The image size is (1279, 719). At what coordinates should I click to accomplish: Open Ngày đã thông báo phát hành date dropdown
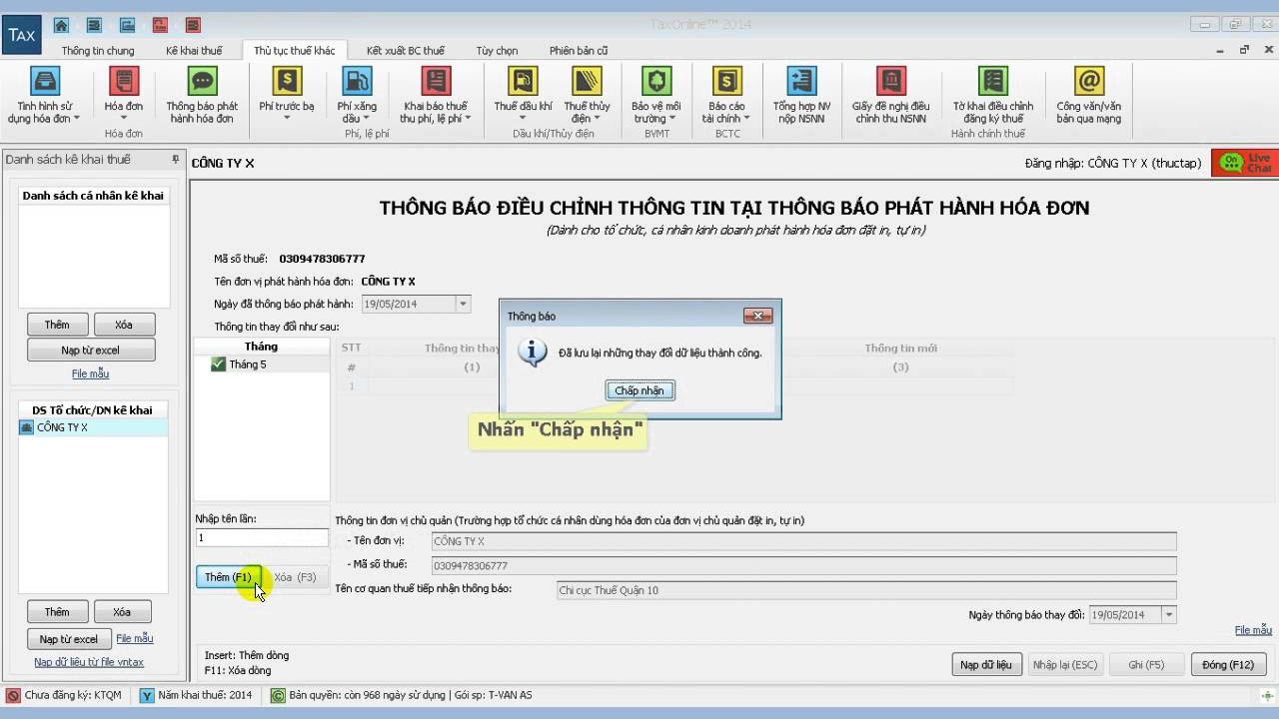coord(463,305)
